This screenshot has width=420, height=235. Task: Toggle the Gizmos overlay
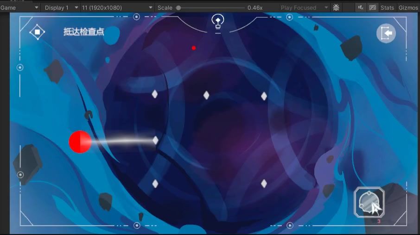[x=408, y=8]
